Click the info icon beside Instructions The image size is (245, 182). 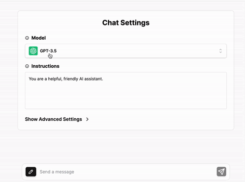point(27,66)
